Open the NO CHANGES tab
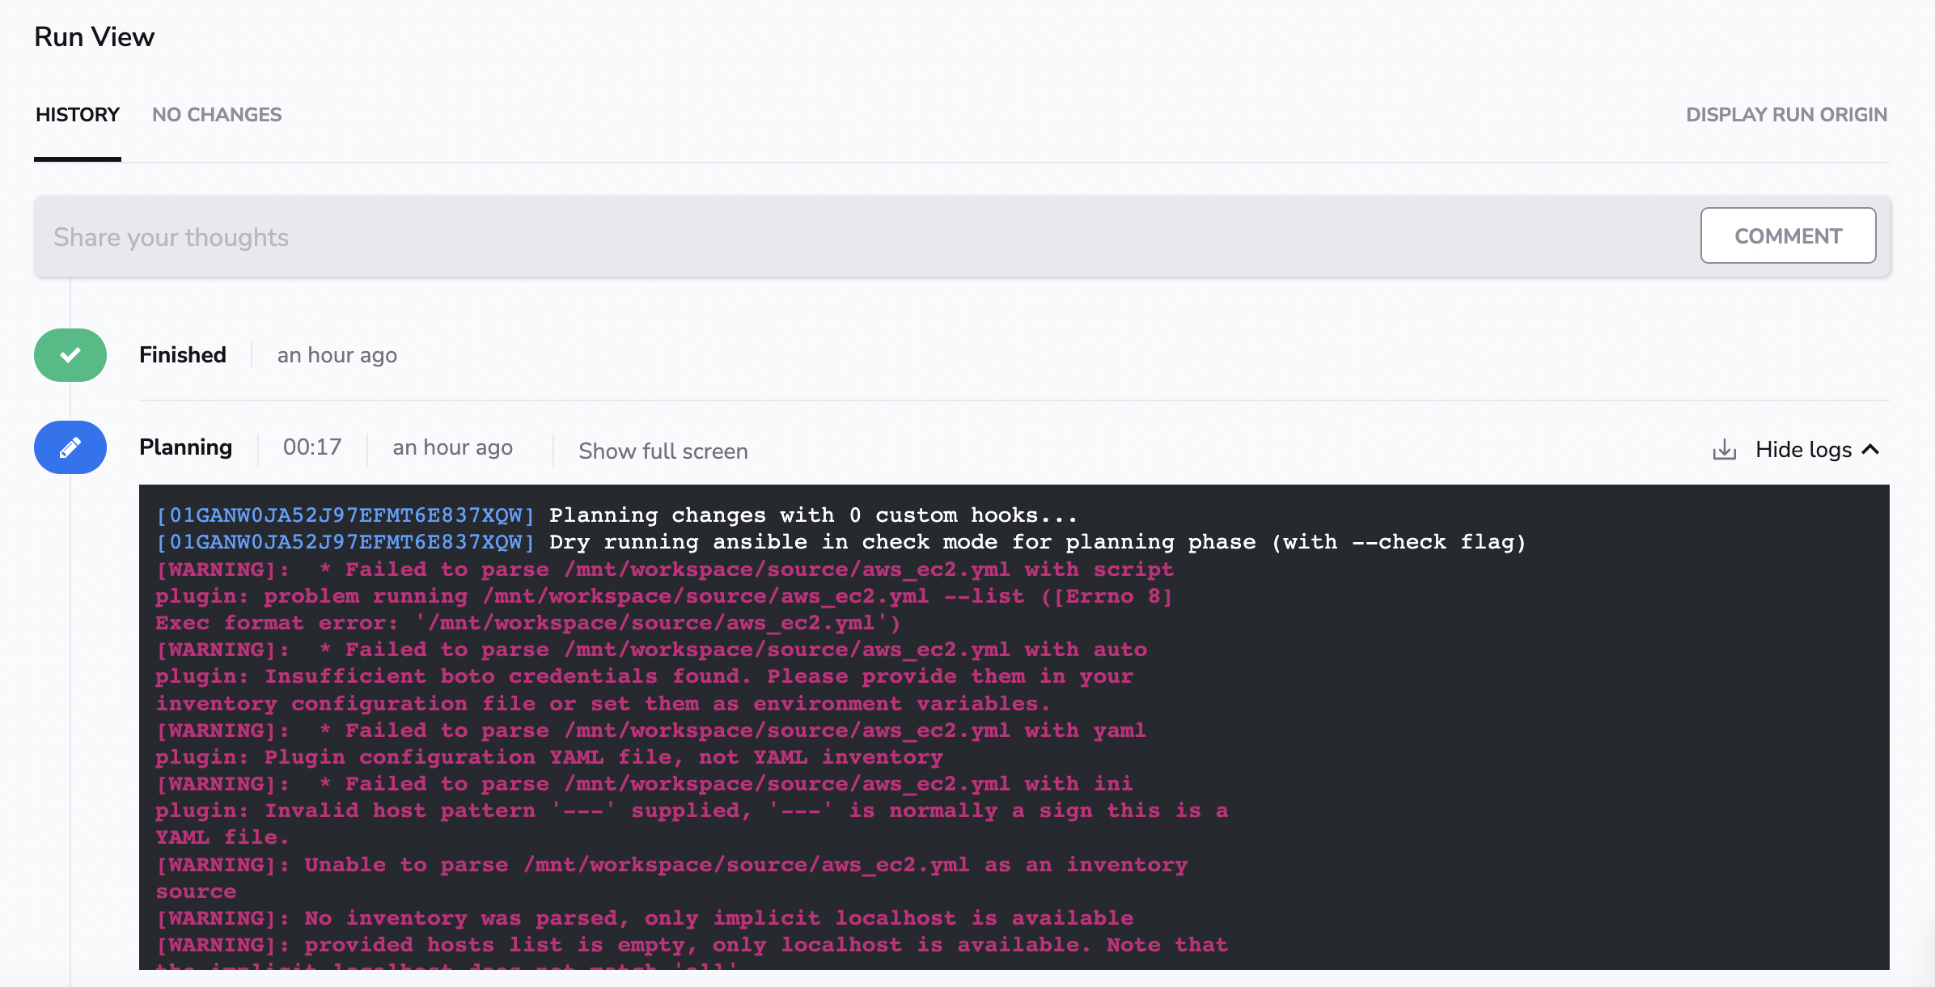The height and width of the screenshot is (987, 1935). coord(217,114)
